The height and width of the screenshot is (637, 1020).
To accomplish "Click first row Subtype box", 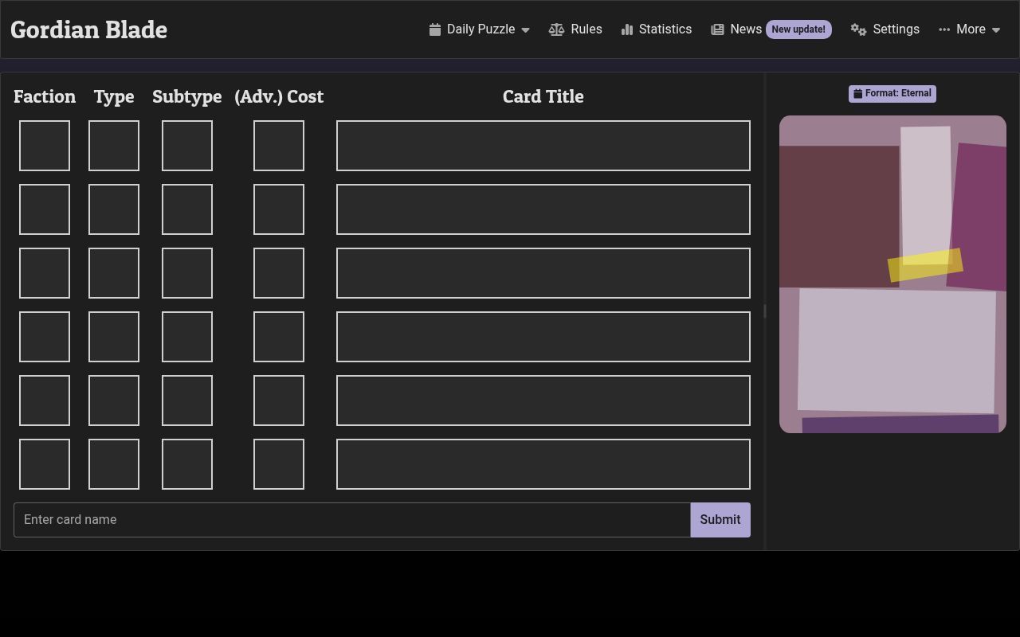I will pyautogui.click(x=187, y=146).
